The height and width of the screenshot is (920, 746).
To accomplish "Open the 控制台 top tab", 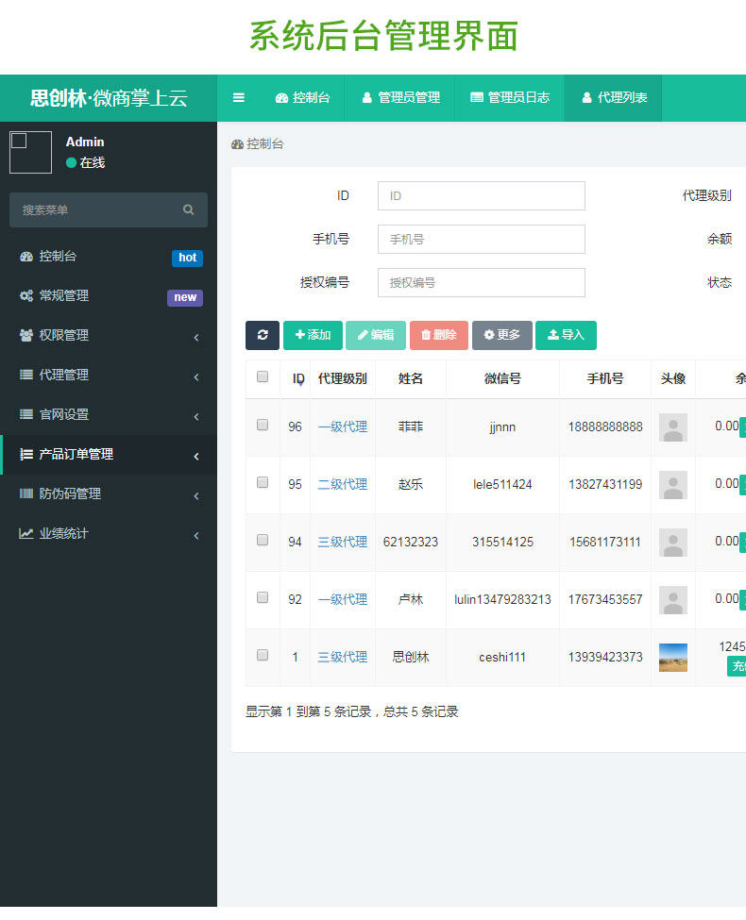I will pyautogui.click(x=302, y=98).
